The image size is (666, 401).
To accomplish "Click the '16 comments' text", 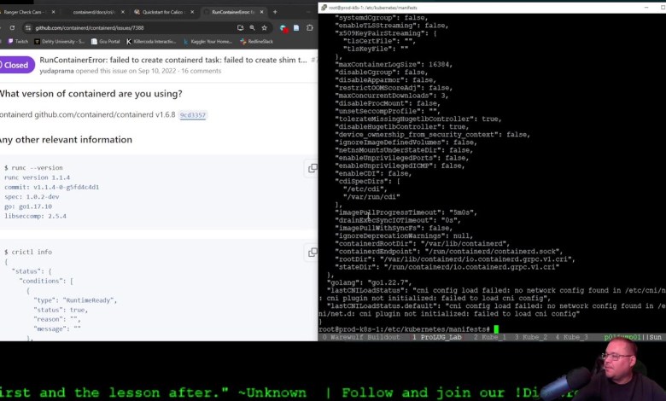I will click(201, 71).
